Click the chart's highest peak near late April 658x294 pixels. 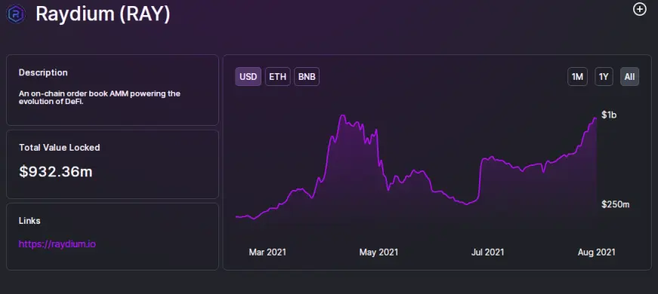tap(343, 115)
